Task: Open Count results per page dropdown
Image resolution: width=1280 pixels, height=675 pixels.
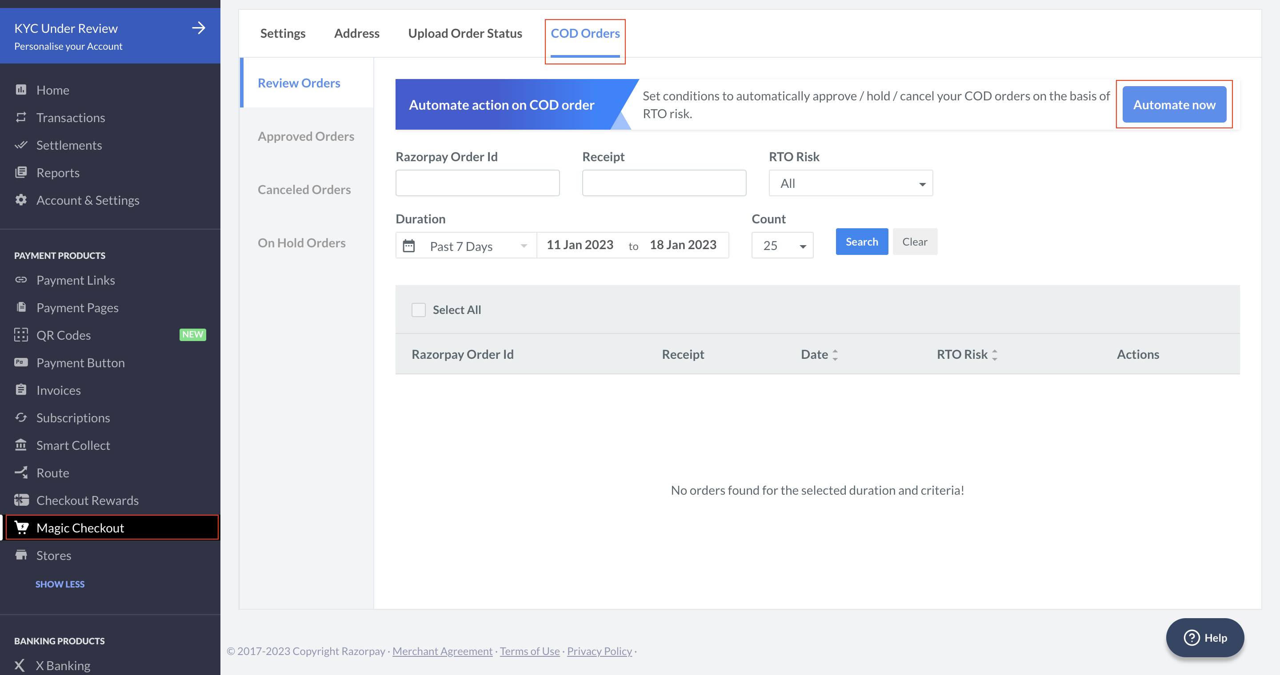Action: 779,244
